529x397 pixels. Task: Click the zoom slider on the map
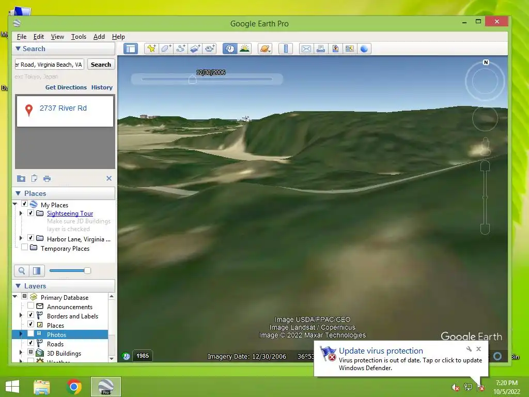click(485, 197)
